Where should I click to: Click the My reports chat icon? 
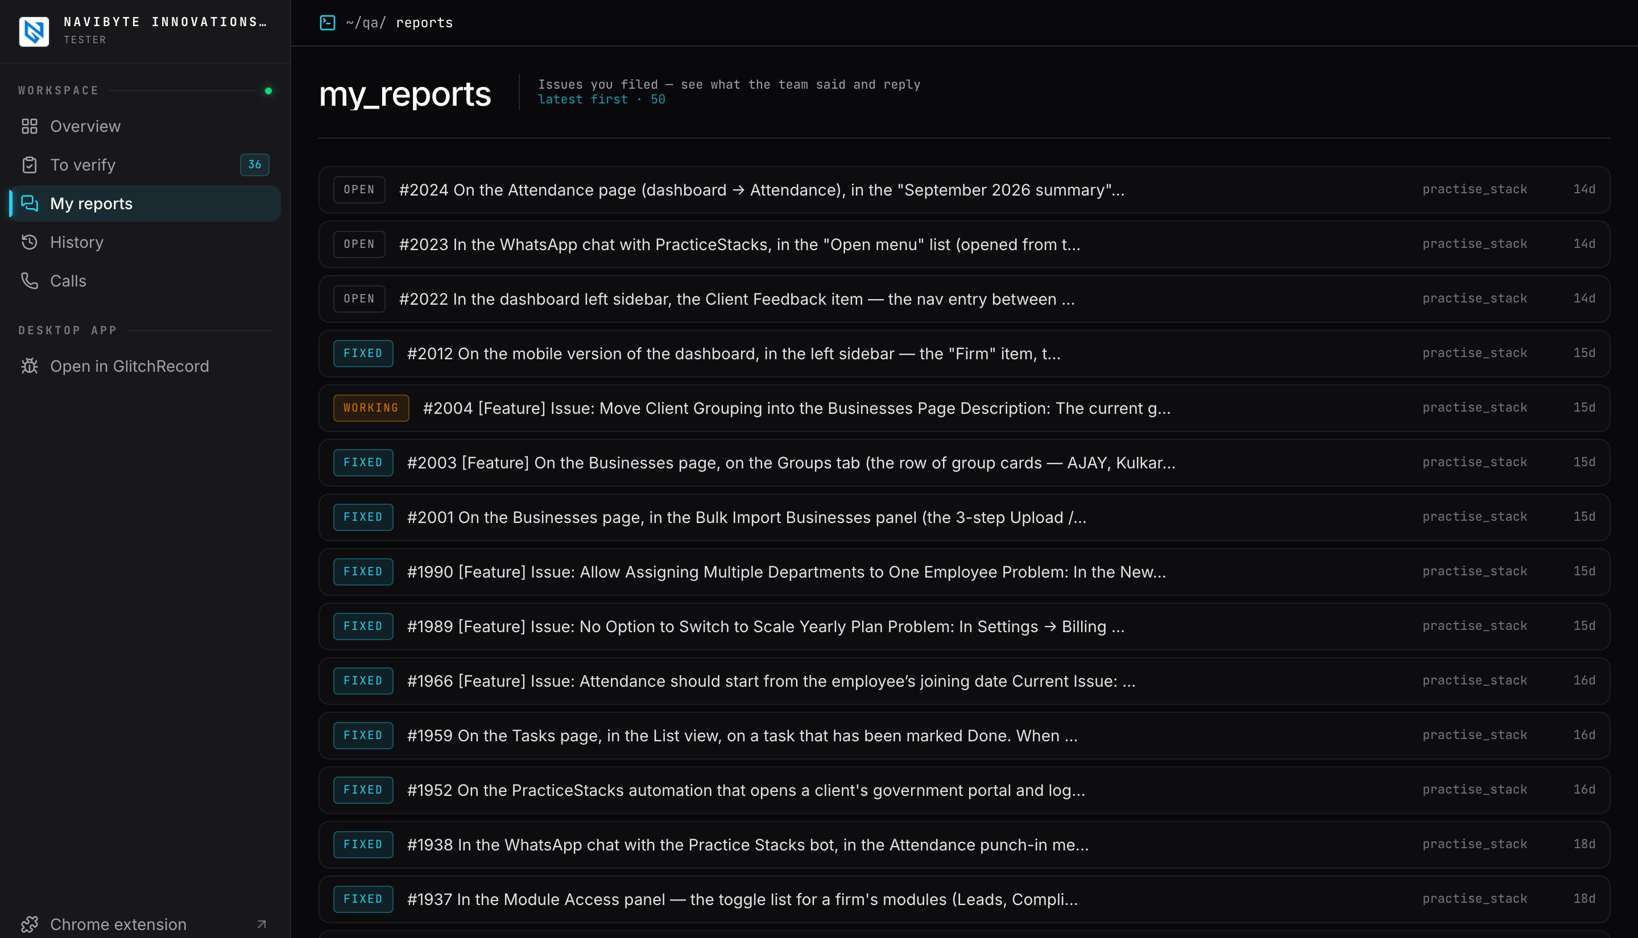tap(30, 204)
